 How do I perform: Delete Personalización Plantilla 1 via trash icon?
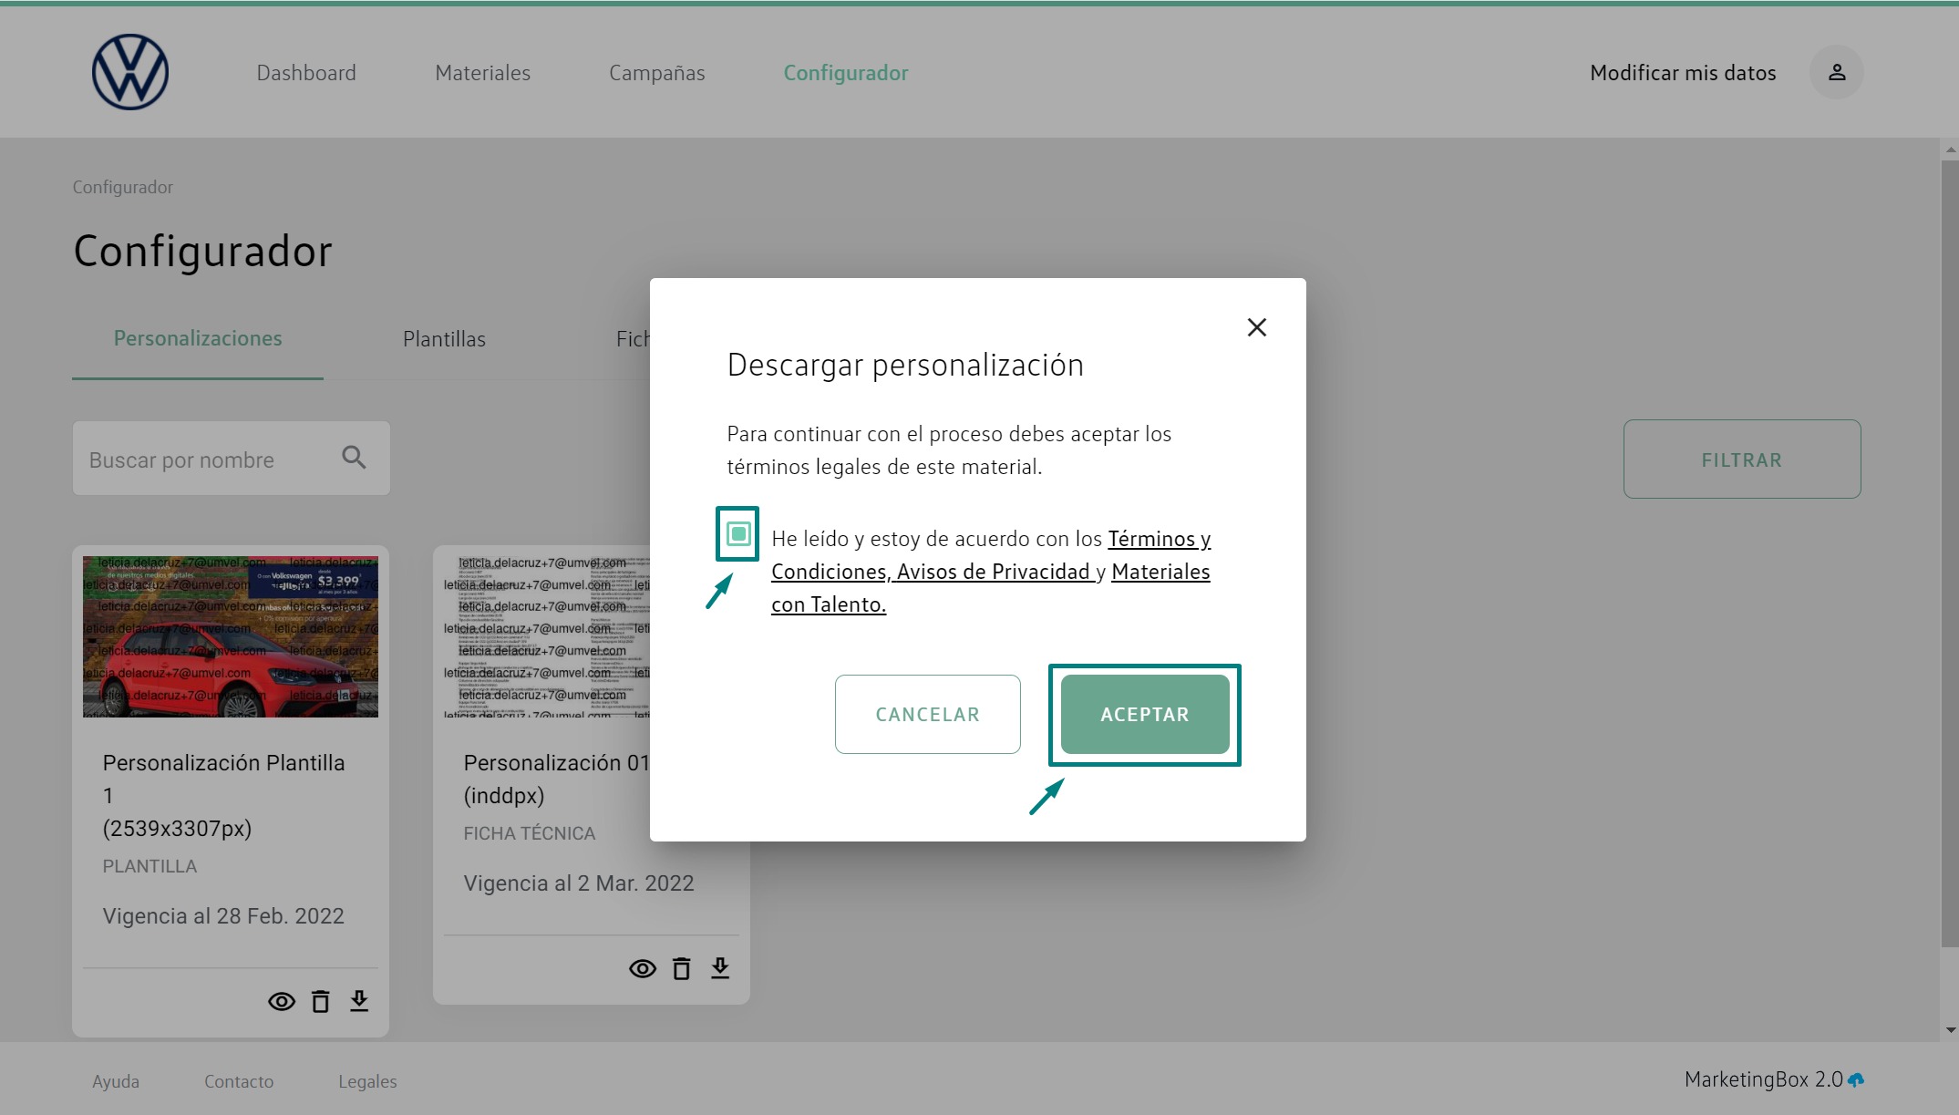pos(320,1001)
